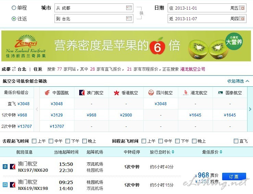The height and width of the screenshot is (194, 253).
Task: Swap cities with the 换 button
Action: point(141,13)
